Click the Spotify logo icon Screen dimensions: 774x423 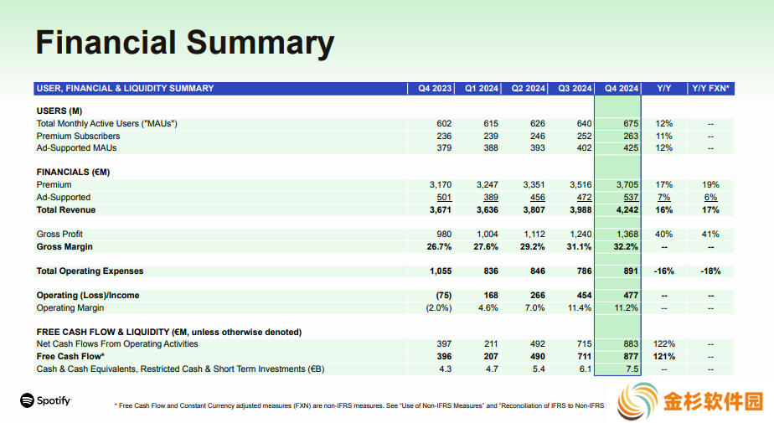(27, 400)
